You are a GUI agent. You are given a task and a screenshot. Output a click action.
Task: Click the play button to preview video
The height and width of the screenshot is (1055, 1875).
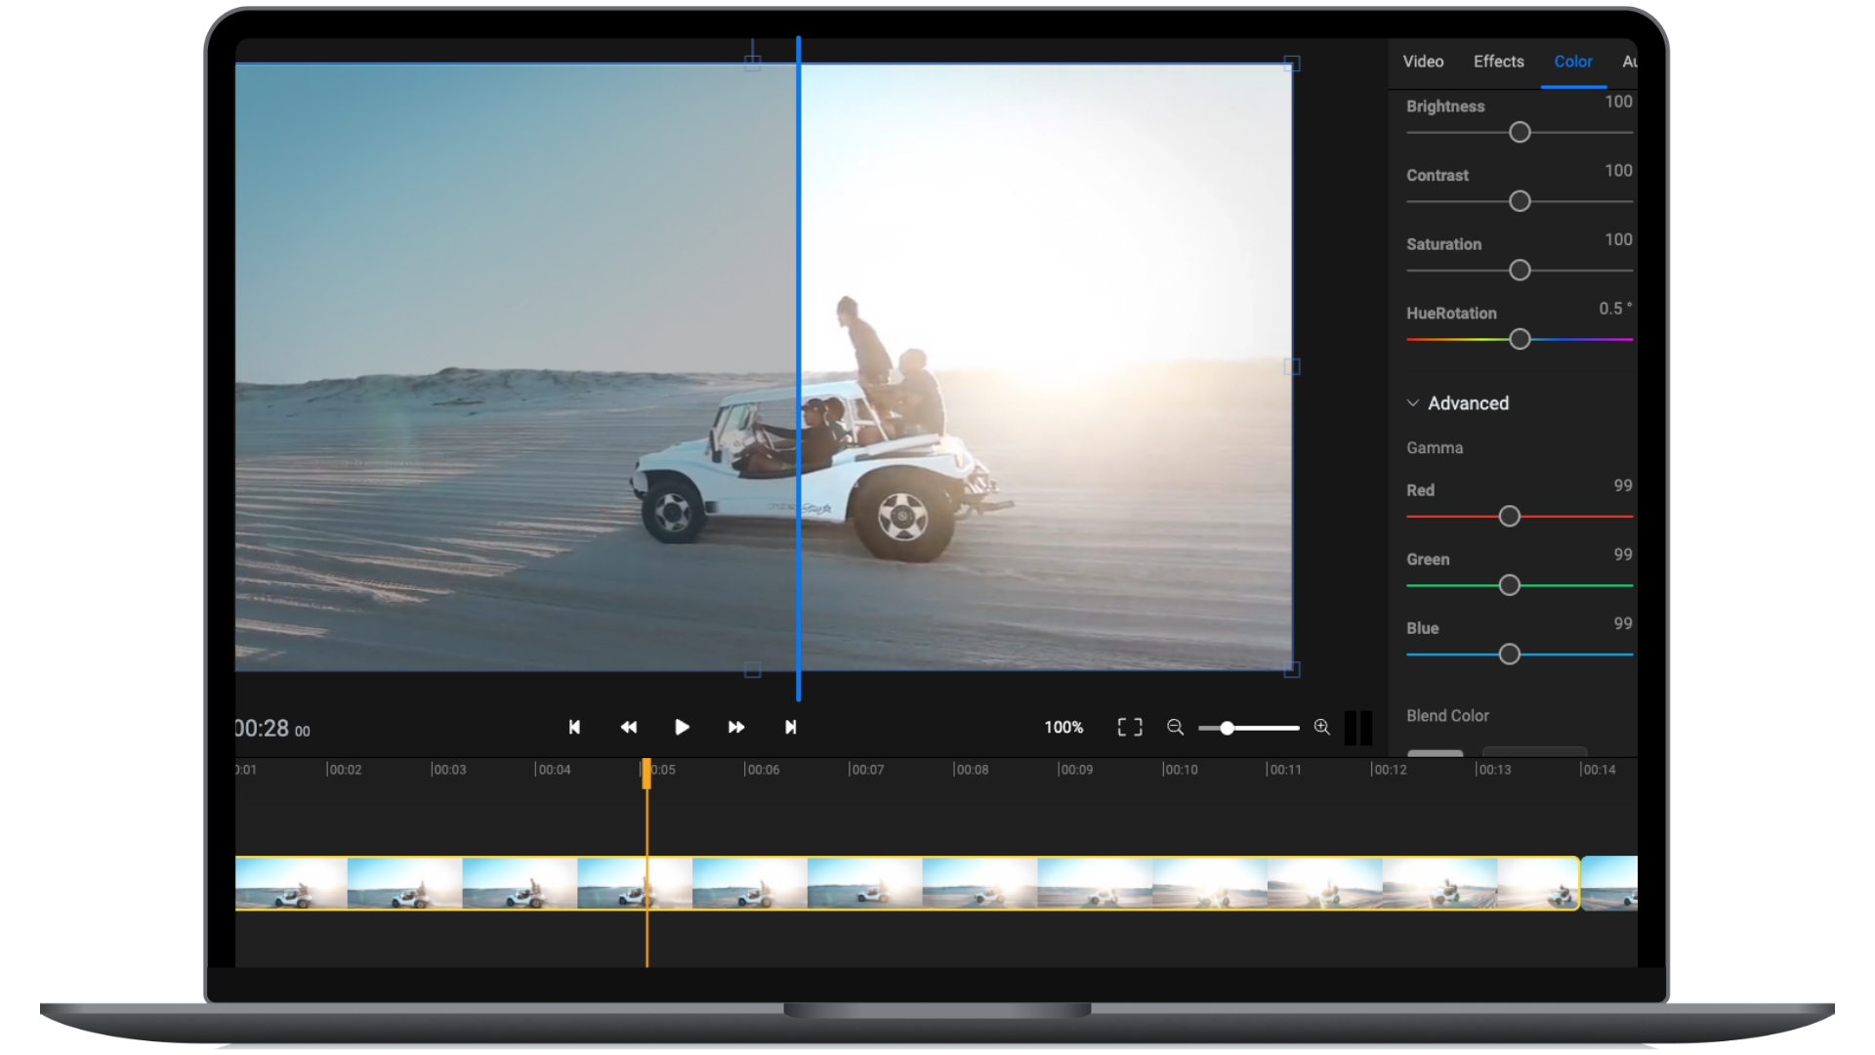point(680,728)
